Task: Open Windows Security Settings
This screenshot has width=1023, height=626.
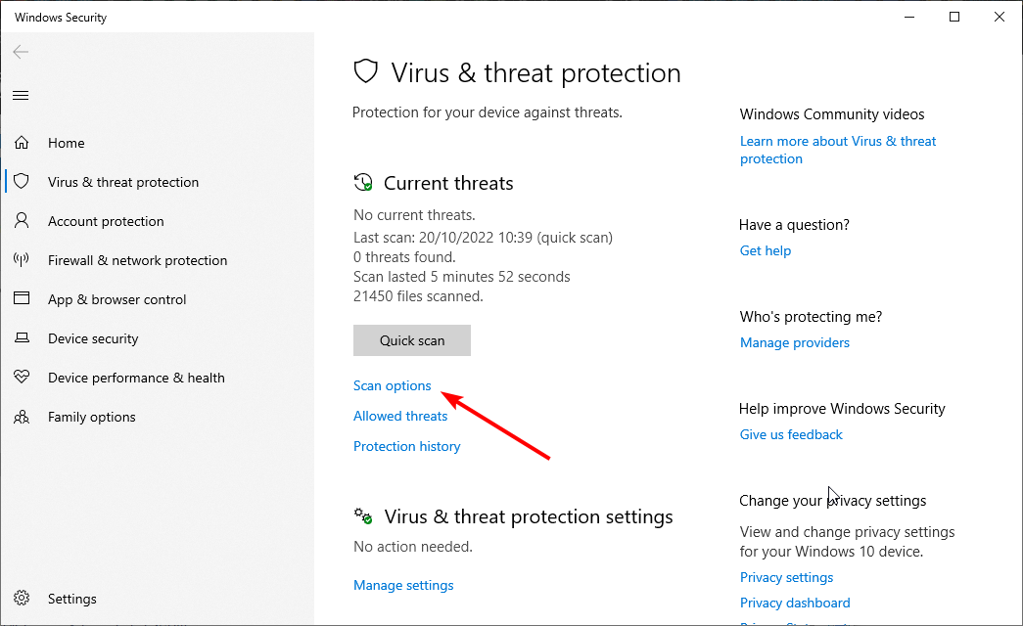Action: coord(72,598)
